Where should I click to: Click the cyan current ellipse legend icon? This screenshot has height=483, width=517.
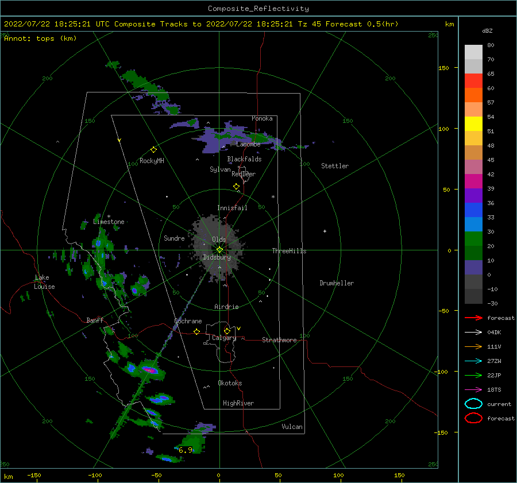473,404
